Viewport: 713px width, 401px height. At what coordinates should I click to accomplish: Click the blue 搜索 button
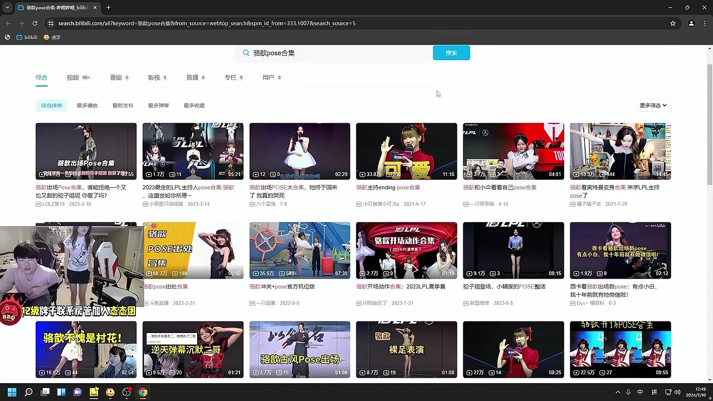[x=451, y=53]
